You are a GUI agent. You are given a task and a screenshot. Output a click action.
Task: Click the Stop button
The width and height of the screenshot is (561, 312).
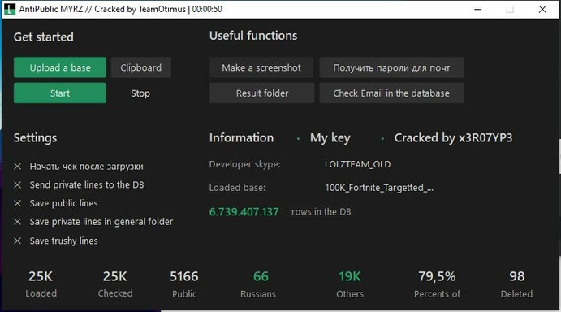tap(140, 93)
